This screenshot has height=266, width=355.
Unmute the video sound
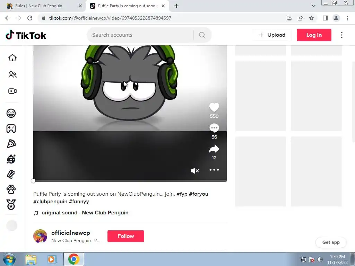click(195, 170)
